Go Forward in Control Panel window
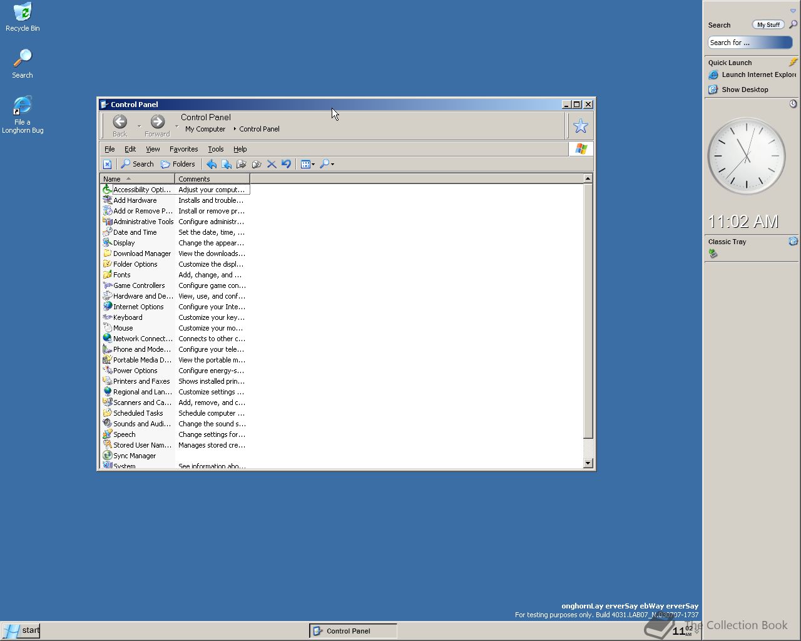This screenshot has height=641, width=801. [157, 125]
